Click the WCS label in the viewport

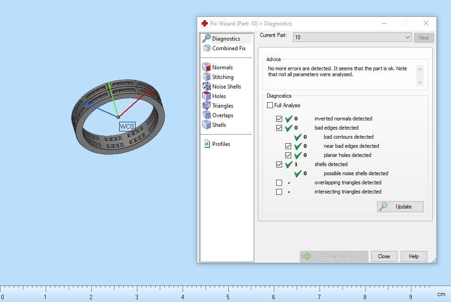pos(127,126)
